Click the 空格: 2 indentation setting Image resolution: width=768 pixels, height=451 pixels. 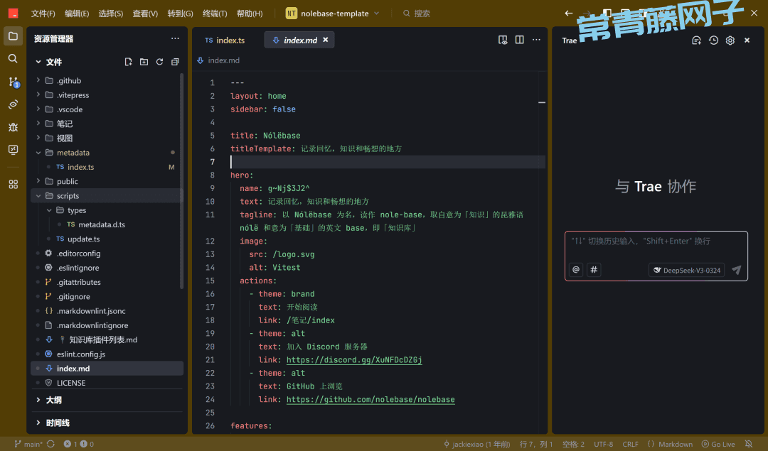point(574,444)
